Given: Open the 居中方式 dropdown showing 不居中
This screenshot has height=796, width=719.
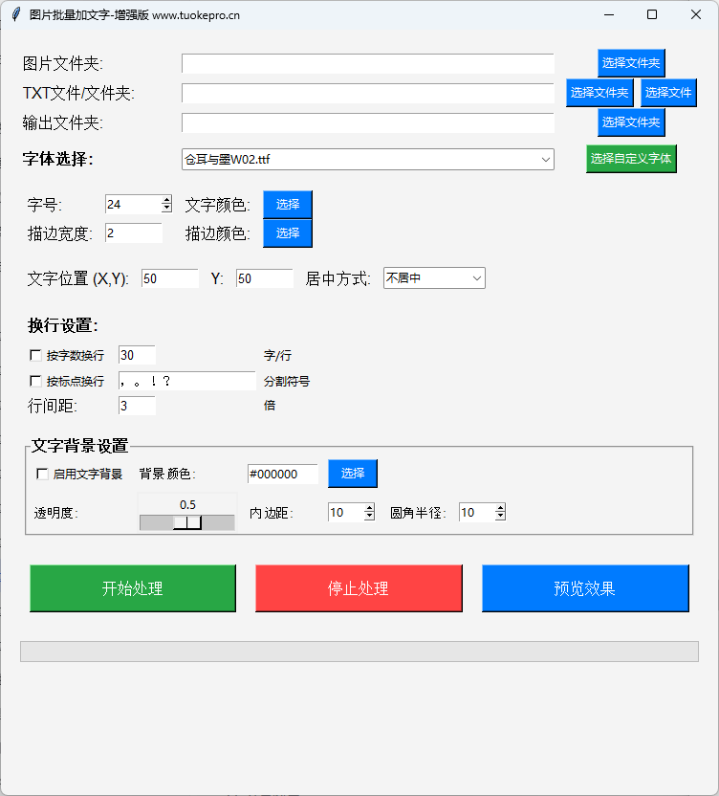Looking at the screenshot, I should (434, 278).
